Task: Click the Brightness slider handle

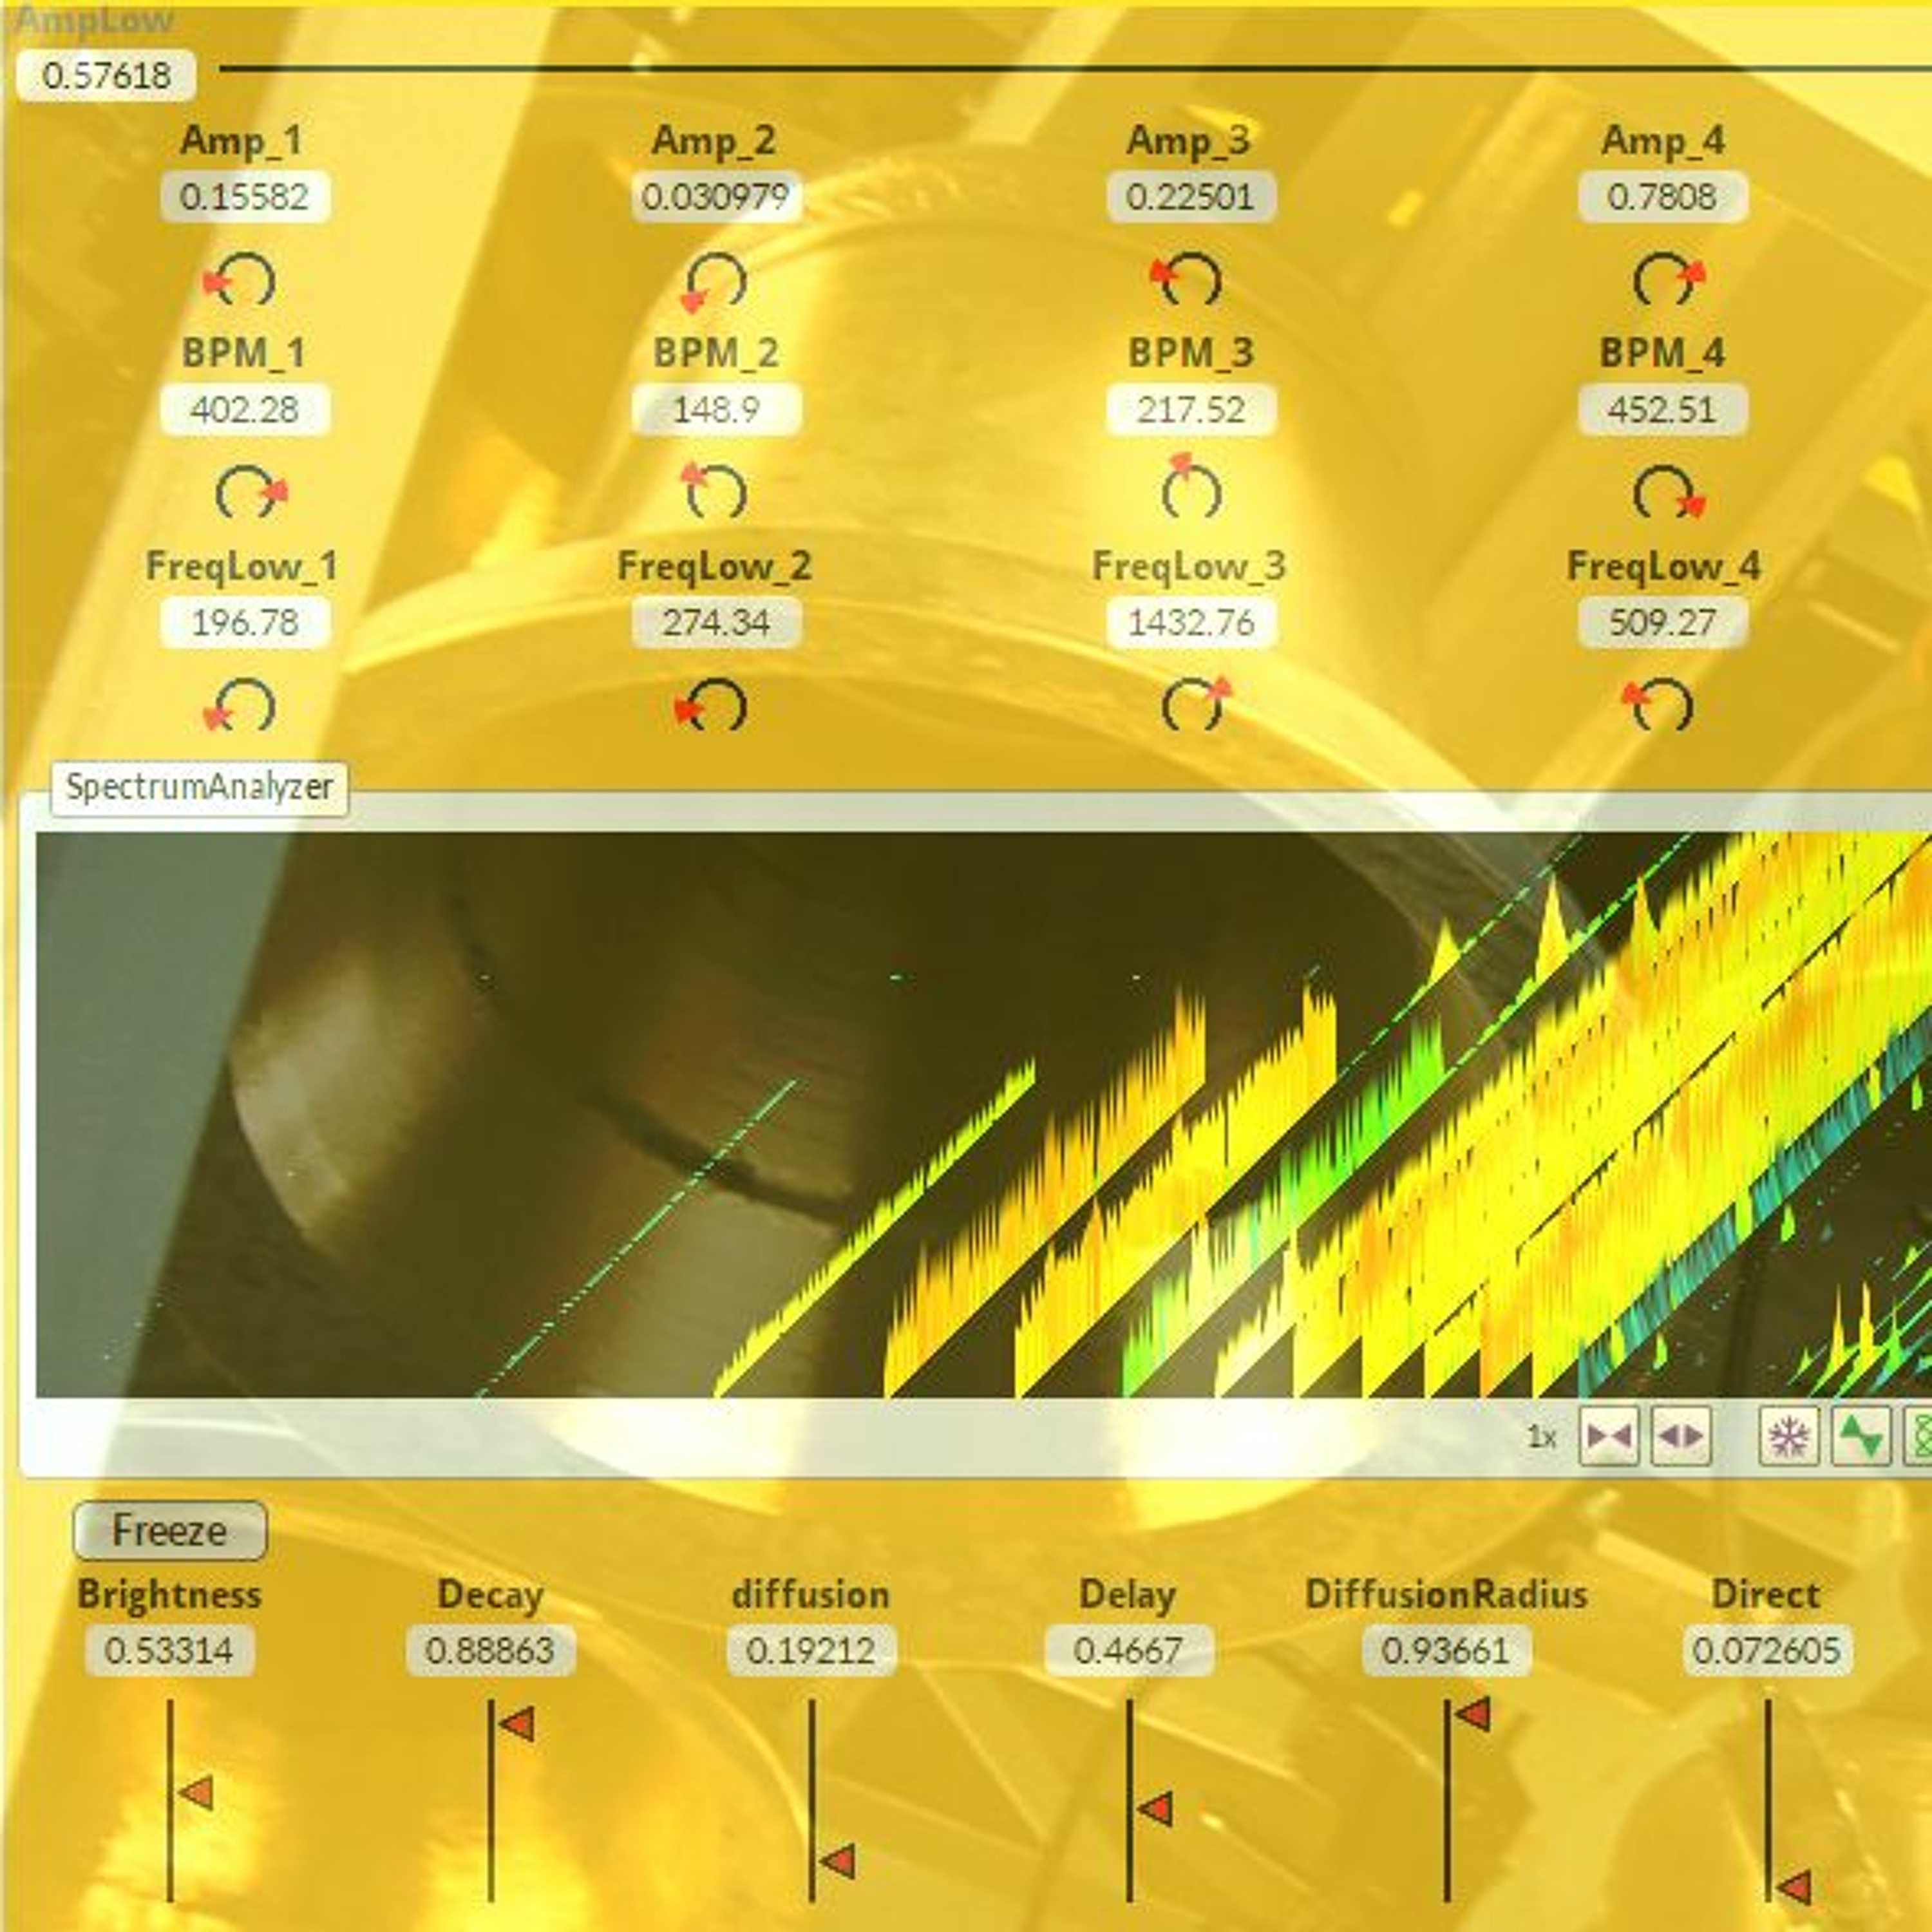Action: (196, 1793)
